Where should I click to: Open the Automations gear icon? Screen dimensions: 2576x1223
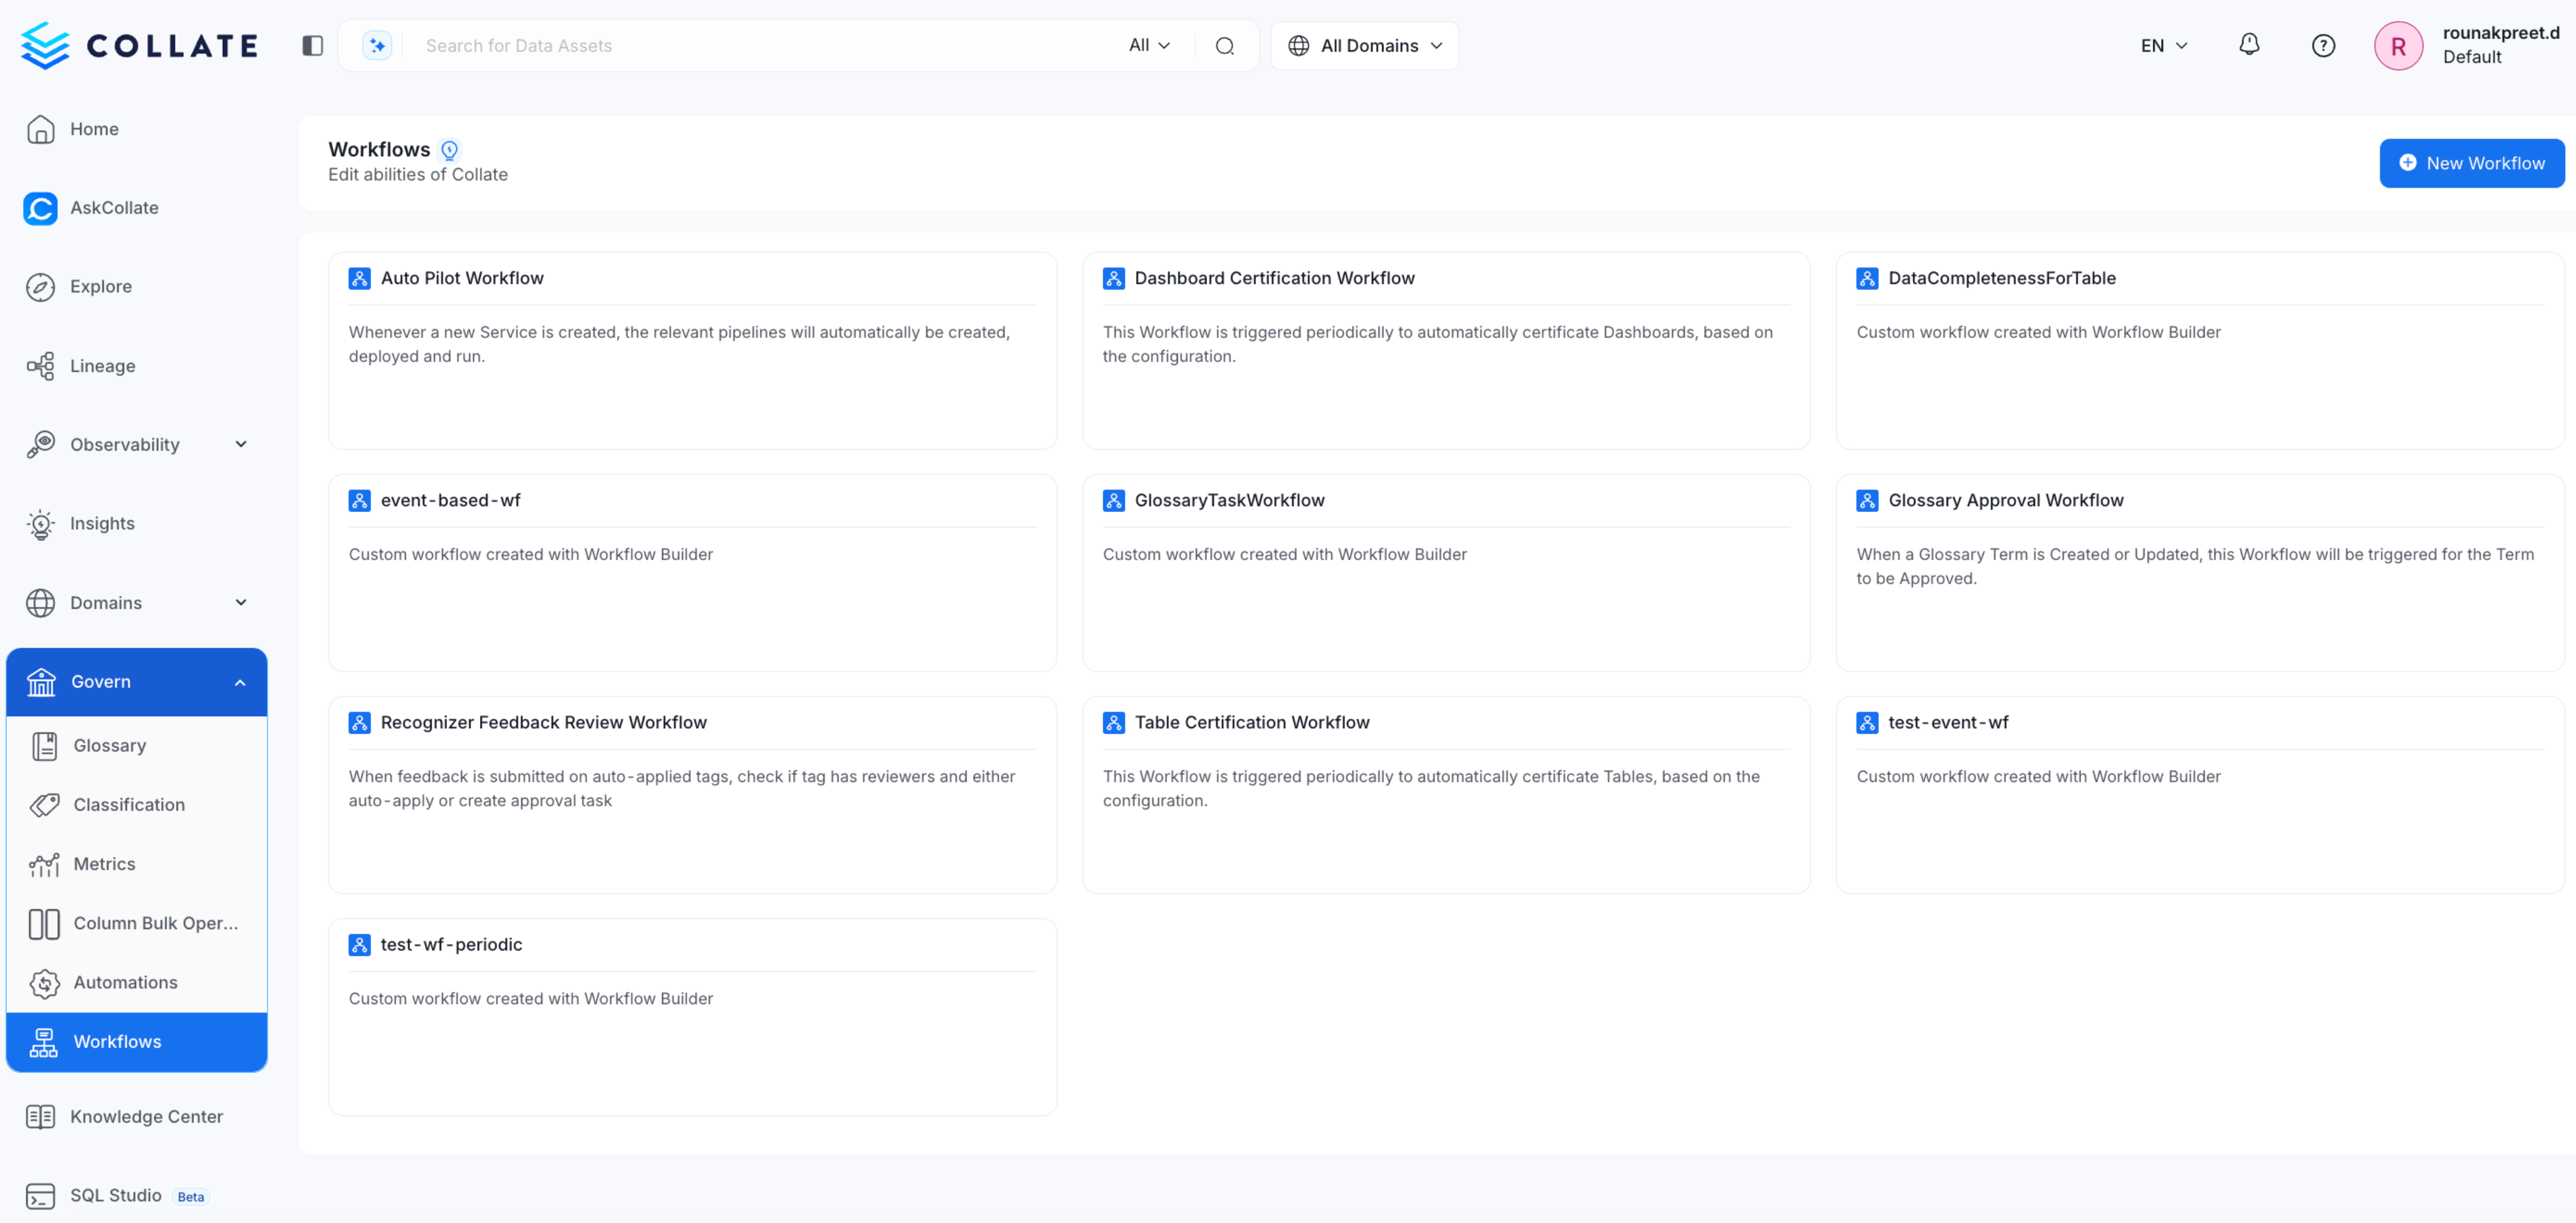pyautogui.click(x=44, y=982)
